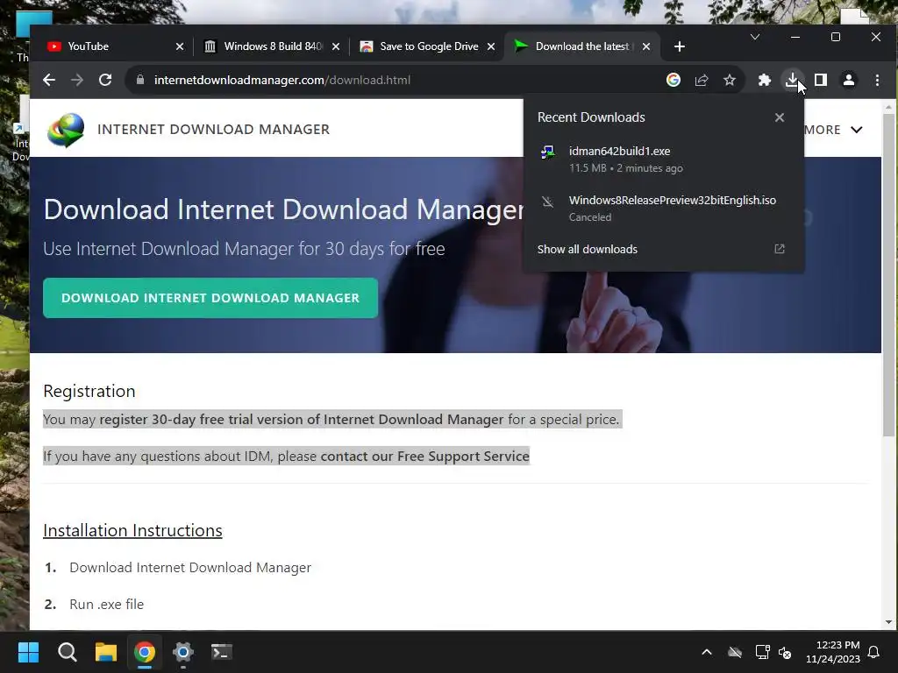Switch to Windows 8 Build tab
This screenshot has height=673, width=898.
pyautogui.click(x=274, y=46)
